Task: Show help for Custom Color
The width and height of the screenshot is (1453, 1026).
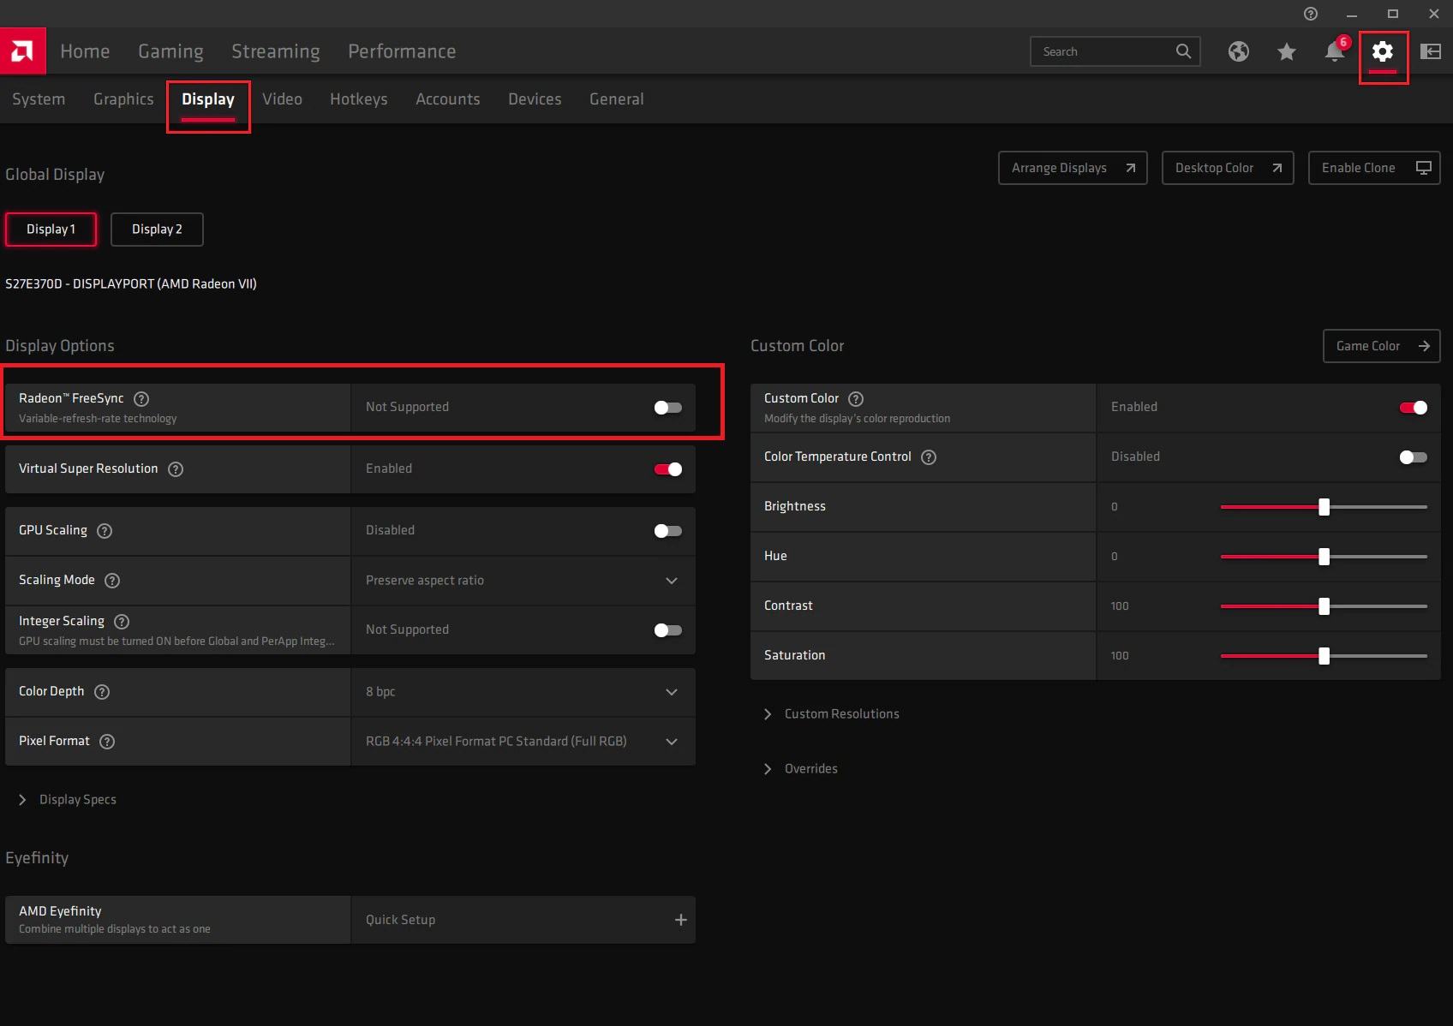Action: 856,399
